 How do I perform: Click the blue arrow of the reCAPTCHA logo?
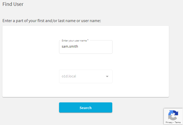tap(176, 113)
